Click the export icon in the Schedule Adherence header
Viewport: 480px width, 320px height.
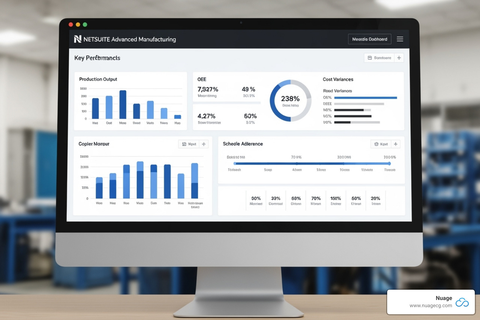point(376,144)
